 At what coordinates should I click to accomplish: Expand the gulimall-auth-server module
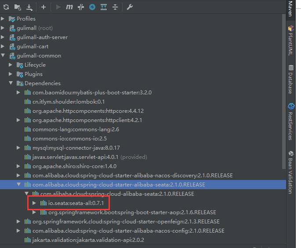[x=3, y=37]
